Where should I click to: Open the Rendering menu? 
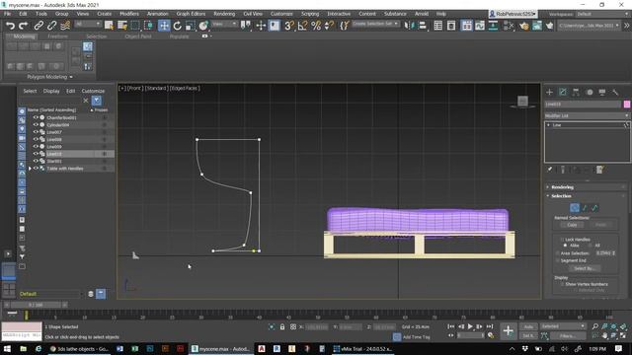(224, 14)
